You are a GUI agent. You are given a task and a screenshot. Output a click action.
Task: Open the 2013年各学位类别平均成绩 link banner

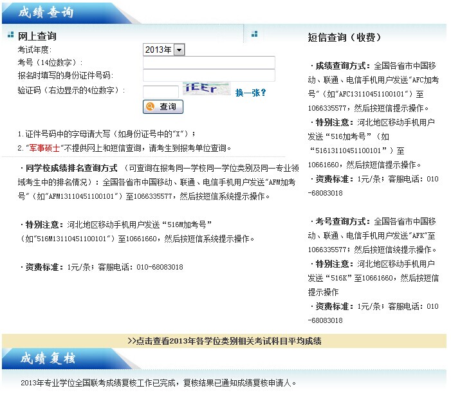[x=224, y=341]
